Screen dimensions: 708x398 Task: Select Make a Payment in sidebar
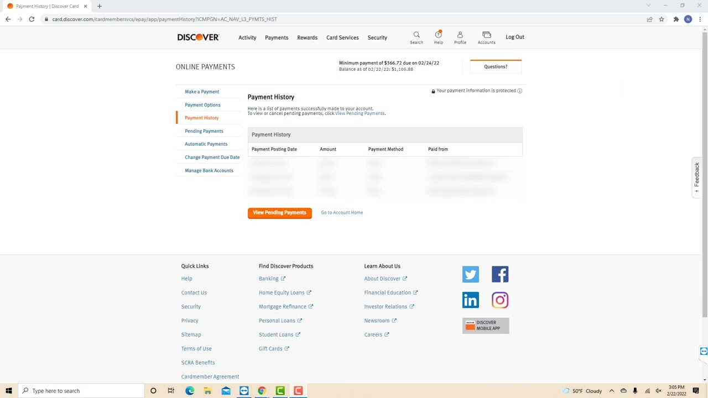[202, 92]
